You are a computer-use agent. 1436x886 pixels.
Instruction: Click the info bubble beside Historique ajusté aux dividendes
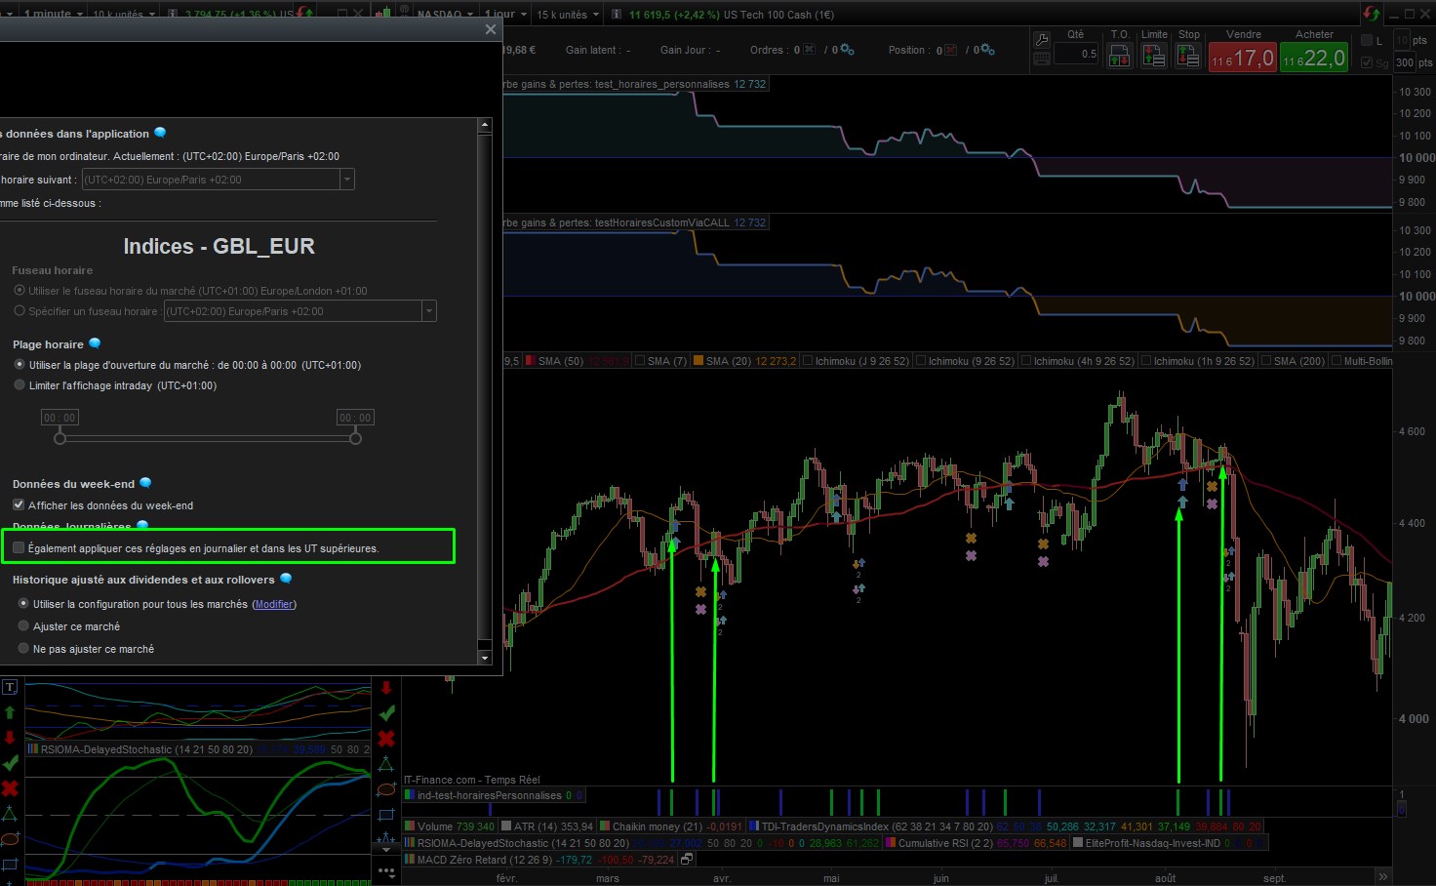tap(286, 579)
